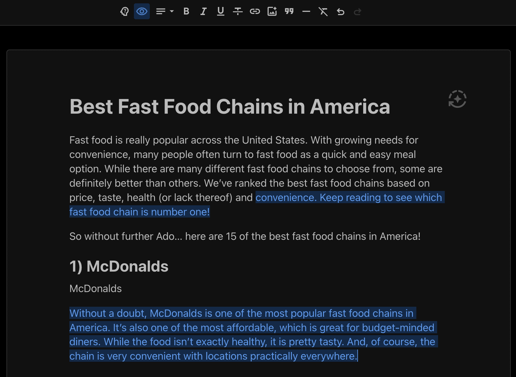Toggle italic formatting
This screenshot has width=516, height=377.
click(203, 12)
